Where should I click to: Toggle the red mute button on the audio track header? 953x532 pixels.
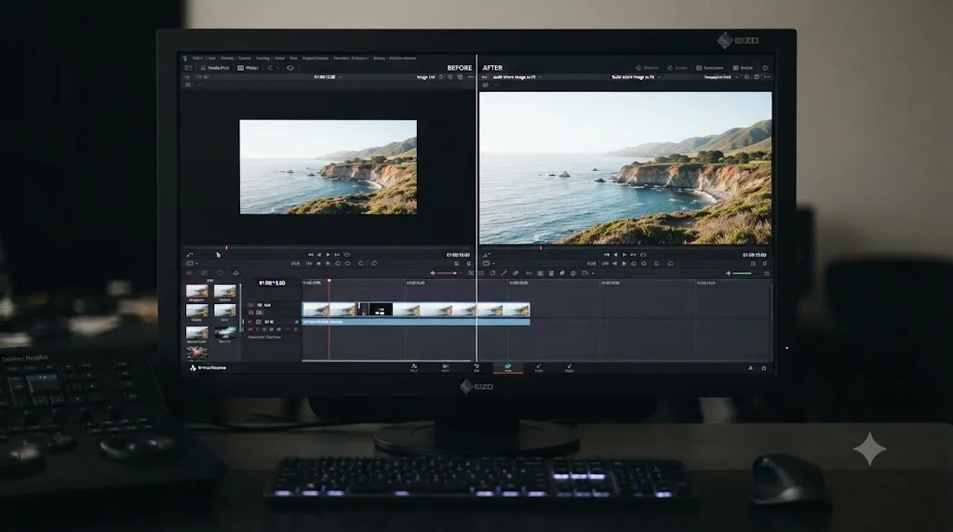[250, 329]
